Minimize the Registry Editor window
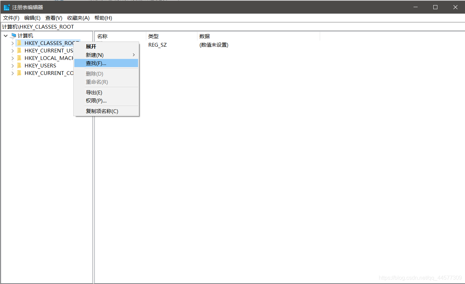 (x=415, y=7)
